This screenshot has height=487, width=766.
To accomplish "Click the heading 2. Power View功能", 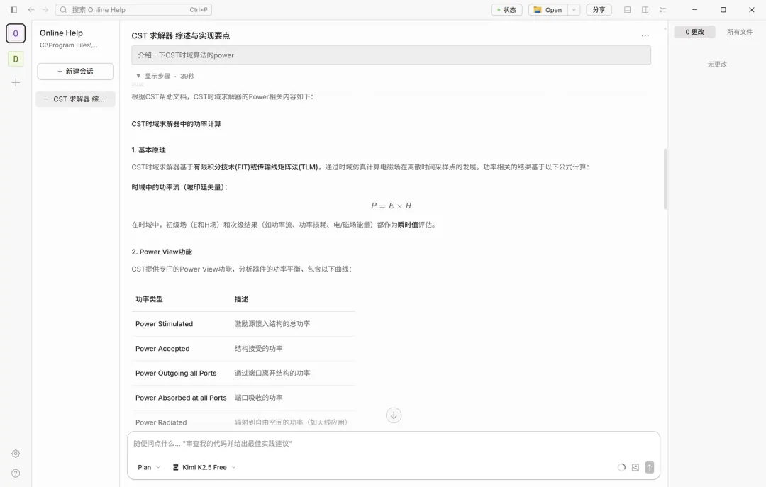I will [162, 252].
